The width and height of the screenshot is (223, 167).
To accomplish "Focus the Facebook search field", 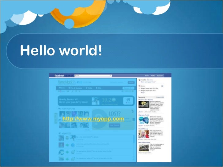I will coord(93,76).
